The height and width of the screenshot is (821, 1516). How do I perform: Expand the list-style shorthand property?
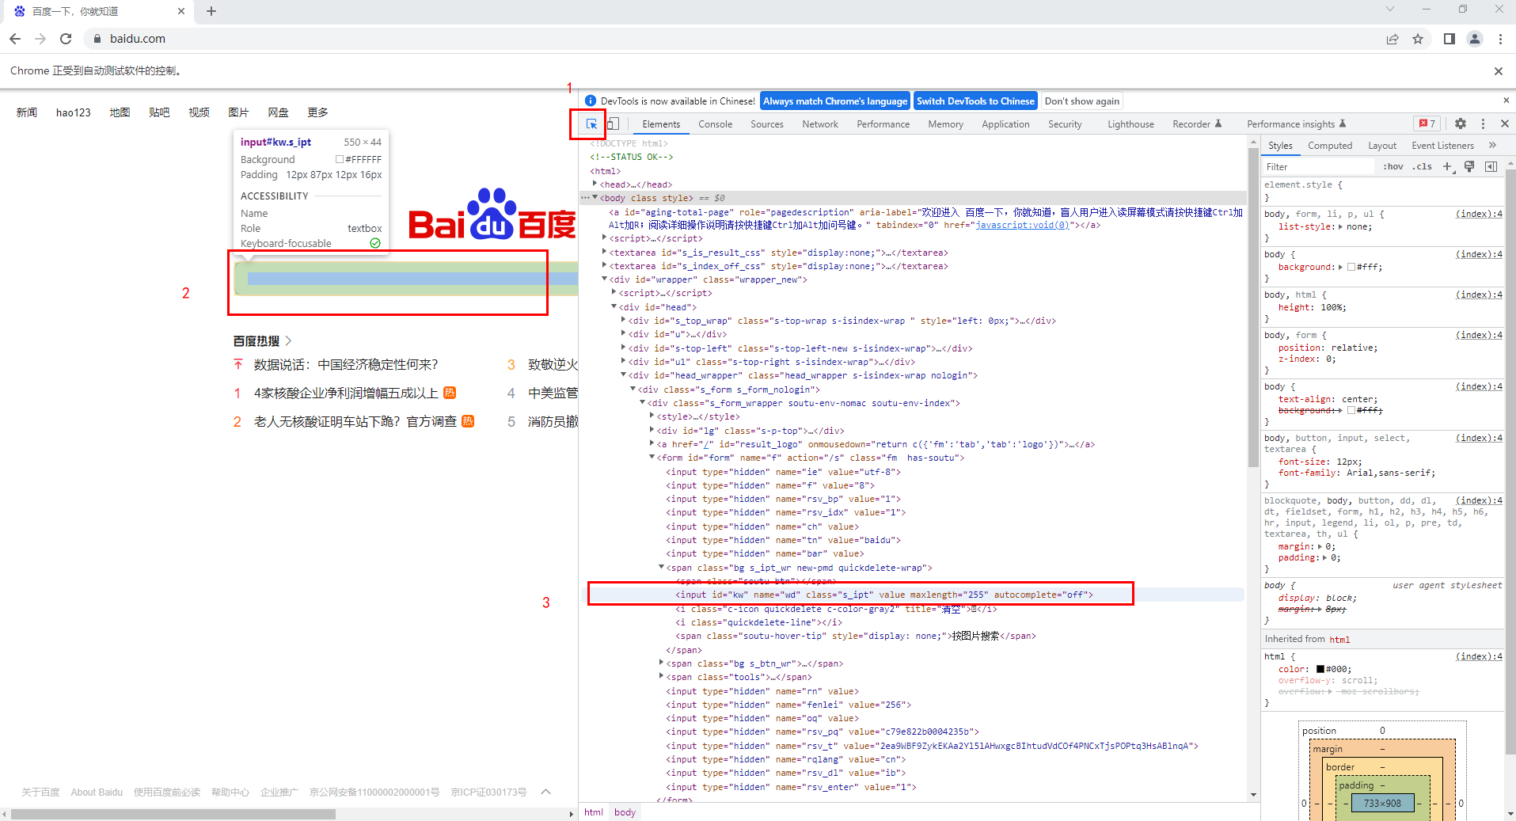pos(1340,226)
